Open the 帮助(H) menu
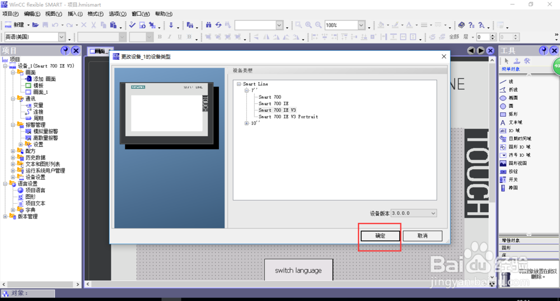This screenshot has height=301, width=560. (x=164, y=14)
